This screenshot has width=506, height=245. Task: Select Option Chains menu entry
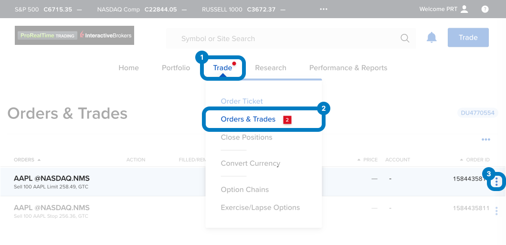click(x=244, y=190)
